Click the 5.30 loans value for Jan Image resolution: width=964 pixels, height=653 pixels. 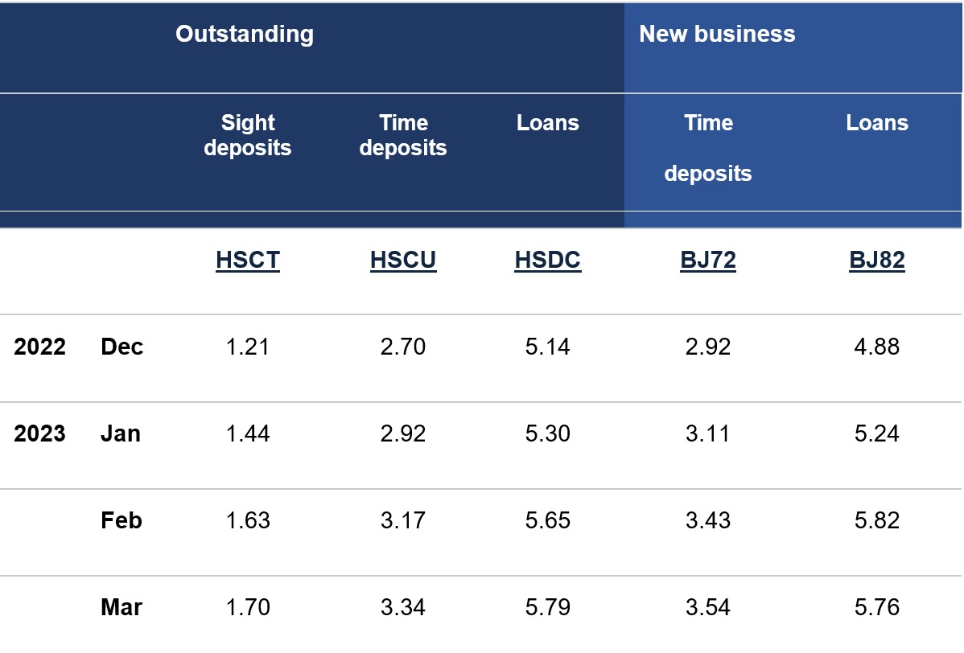[548, 433]
